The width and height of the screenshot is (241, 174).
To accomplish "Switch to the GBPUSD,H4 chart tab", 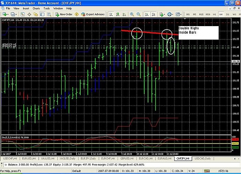I will pos(127,159).
